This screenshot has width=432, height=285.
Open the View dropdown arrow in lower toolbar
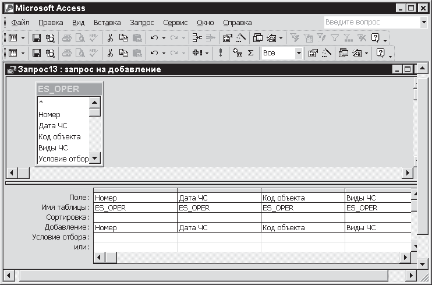click(x=23, y=53)
